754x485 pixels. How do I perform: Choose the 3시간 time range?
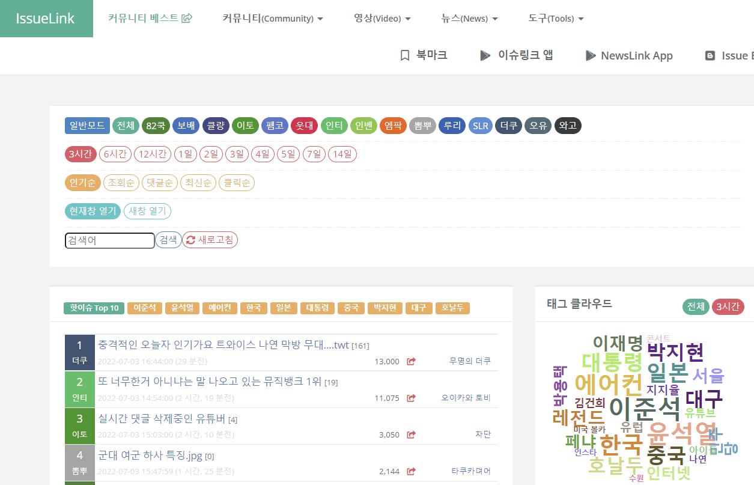81,154
